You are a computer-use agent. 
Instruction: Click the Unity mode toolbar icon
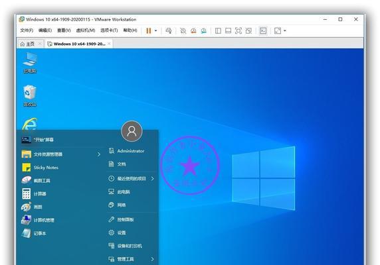[248, 30]
